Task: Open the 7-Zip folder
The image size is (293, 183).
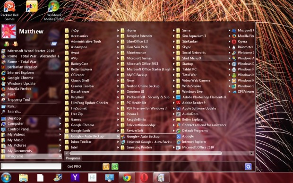Action: (92, 30)
